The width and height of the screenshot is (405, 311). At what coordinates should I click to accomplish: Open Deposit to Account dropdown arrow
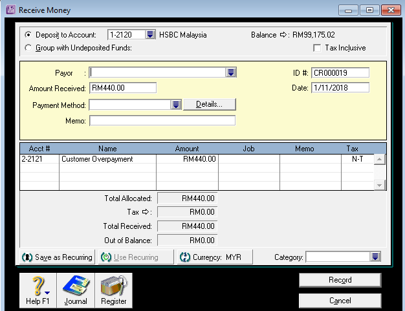tap(150, 34)
